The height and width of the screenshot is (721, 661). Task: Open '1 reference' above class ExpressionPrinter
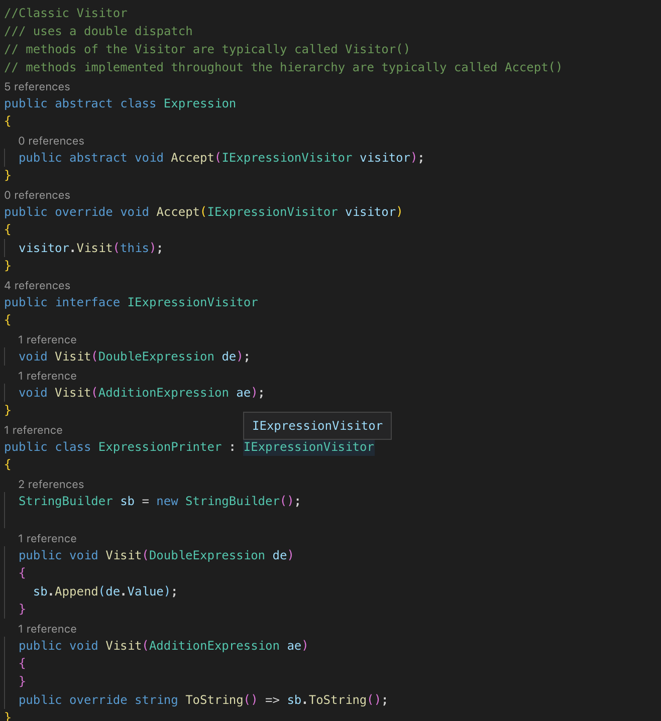point(34,430)
